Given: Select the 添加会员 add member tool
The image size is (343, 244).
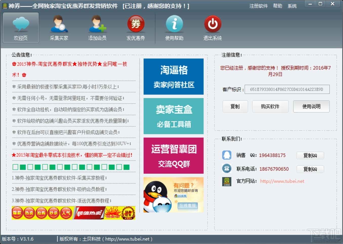Looking at the screenshot, I should 97,28.
